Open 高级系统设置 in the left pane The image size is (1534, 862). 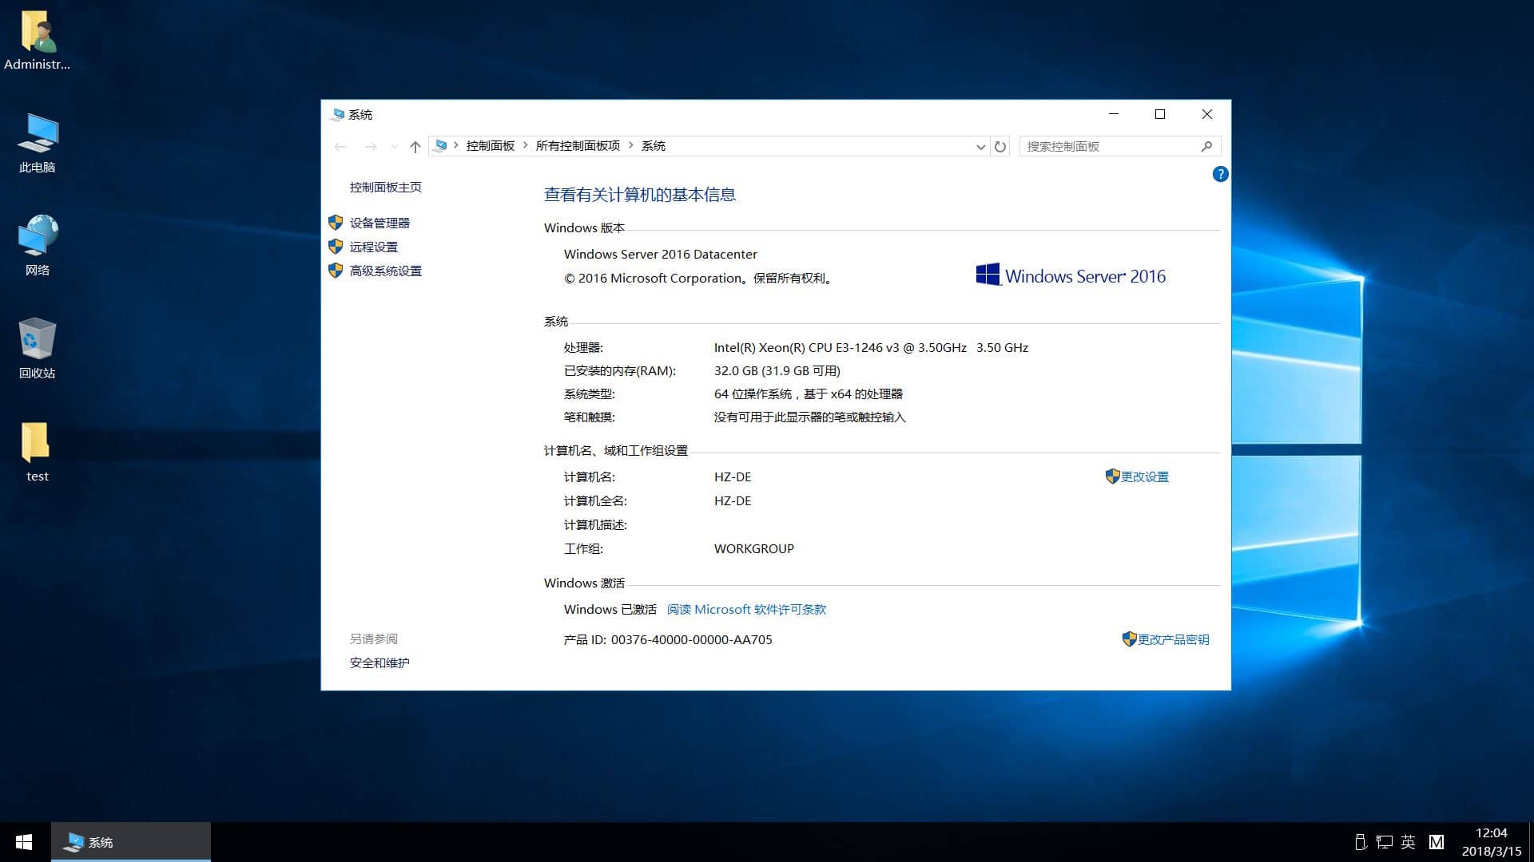385,271
